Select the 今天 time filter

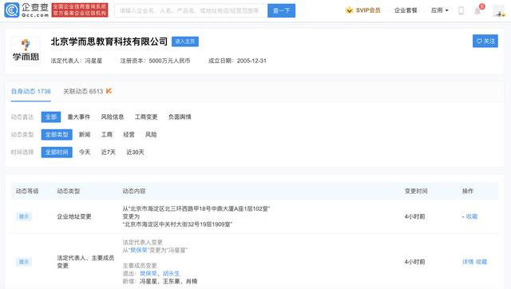coord(85,152)
